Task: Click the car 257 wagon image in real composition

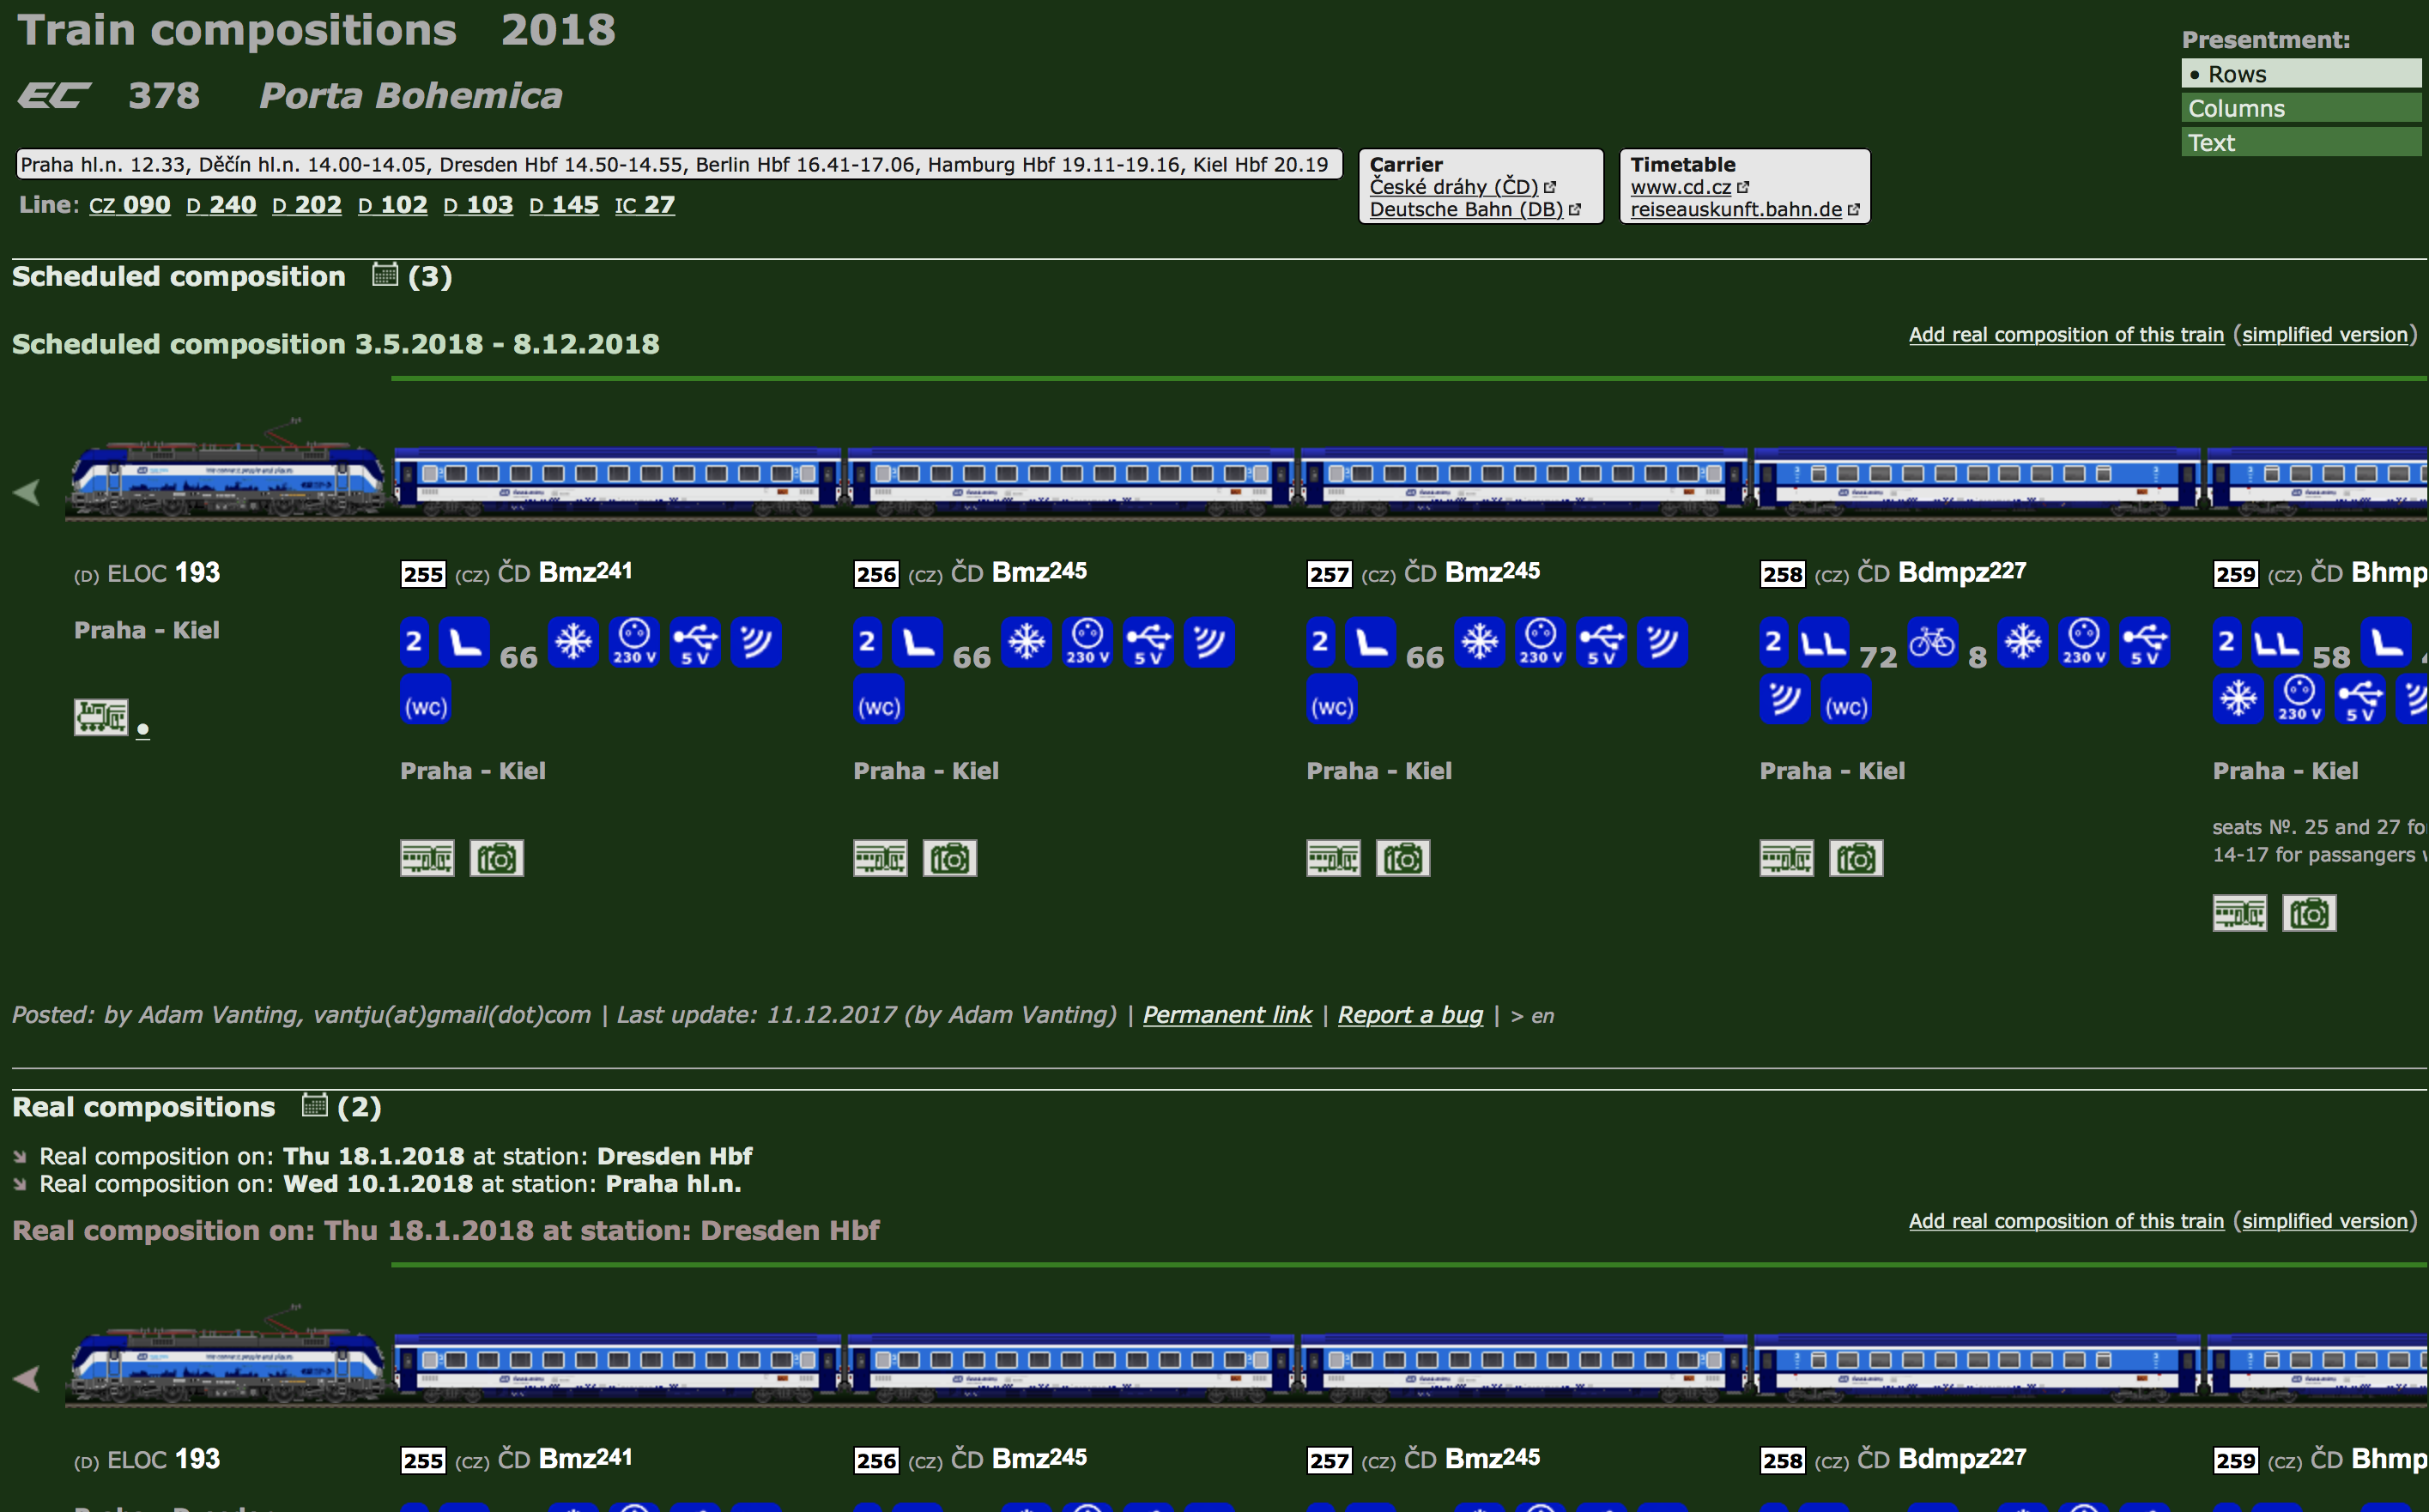Action: coord(1524,1368)
